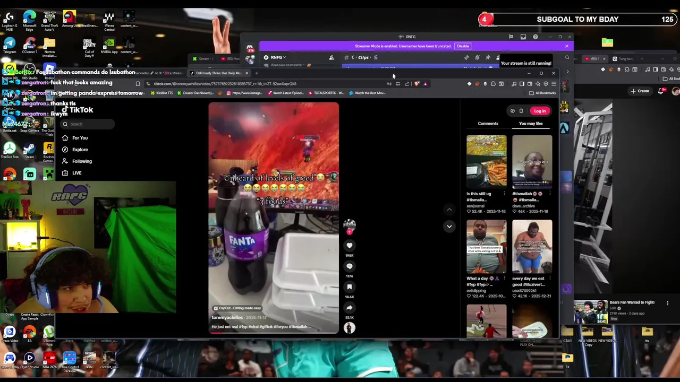The height and width of the screenshot is (382, 680).
Task: Click Create button in YouTube window
Action: click(x=640, y=91)
